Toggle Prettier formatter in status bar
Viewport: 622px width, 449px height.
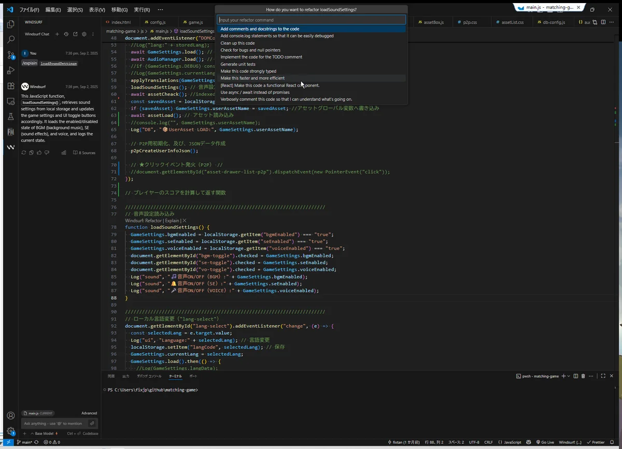(595, 442)
